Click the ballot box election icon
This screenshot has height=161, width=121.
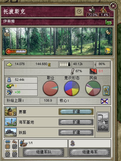click(7, 33)
